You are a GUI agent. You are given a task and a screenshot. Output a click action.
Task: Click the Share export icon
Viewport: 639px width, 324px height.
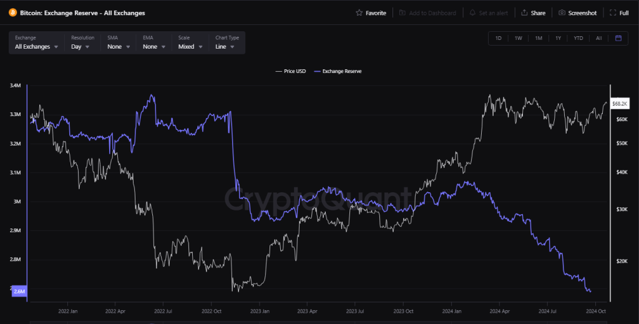pos(524,12)
